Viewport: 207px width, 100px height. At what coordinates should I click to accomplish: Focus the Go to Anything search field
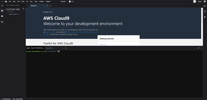(15, 5)
